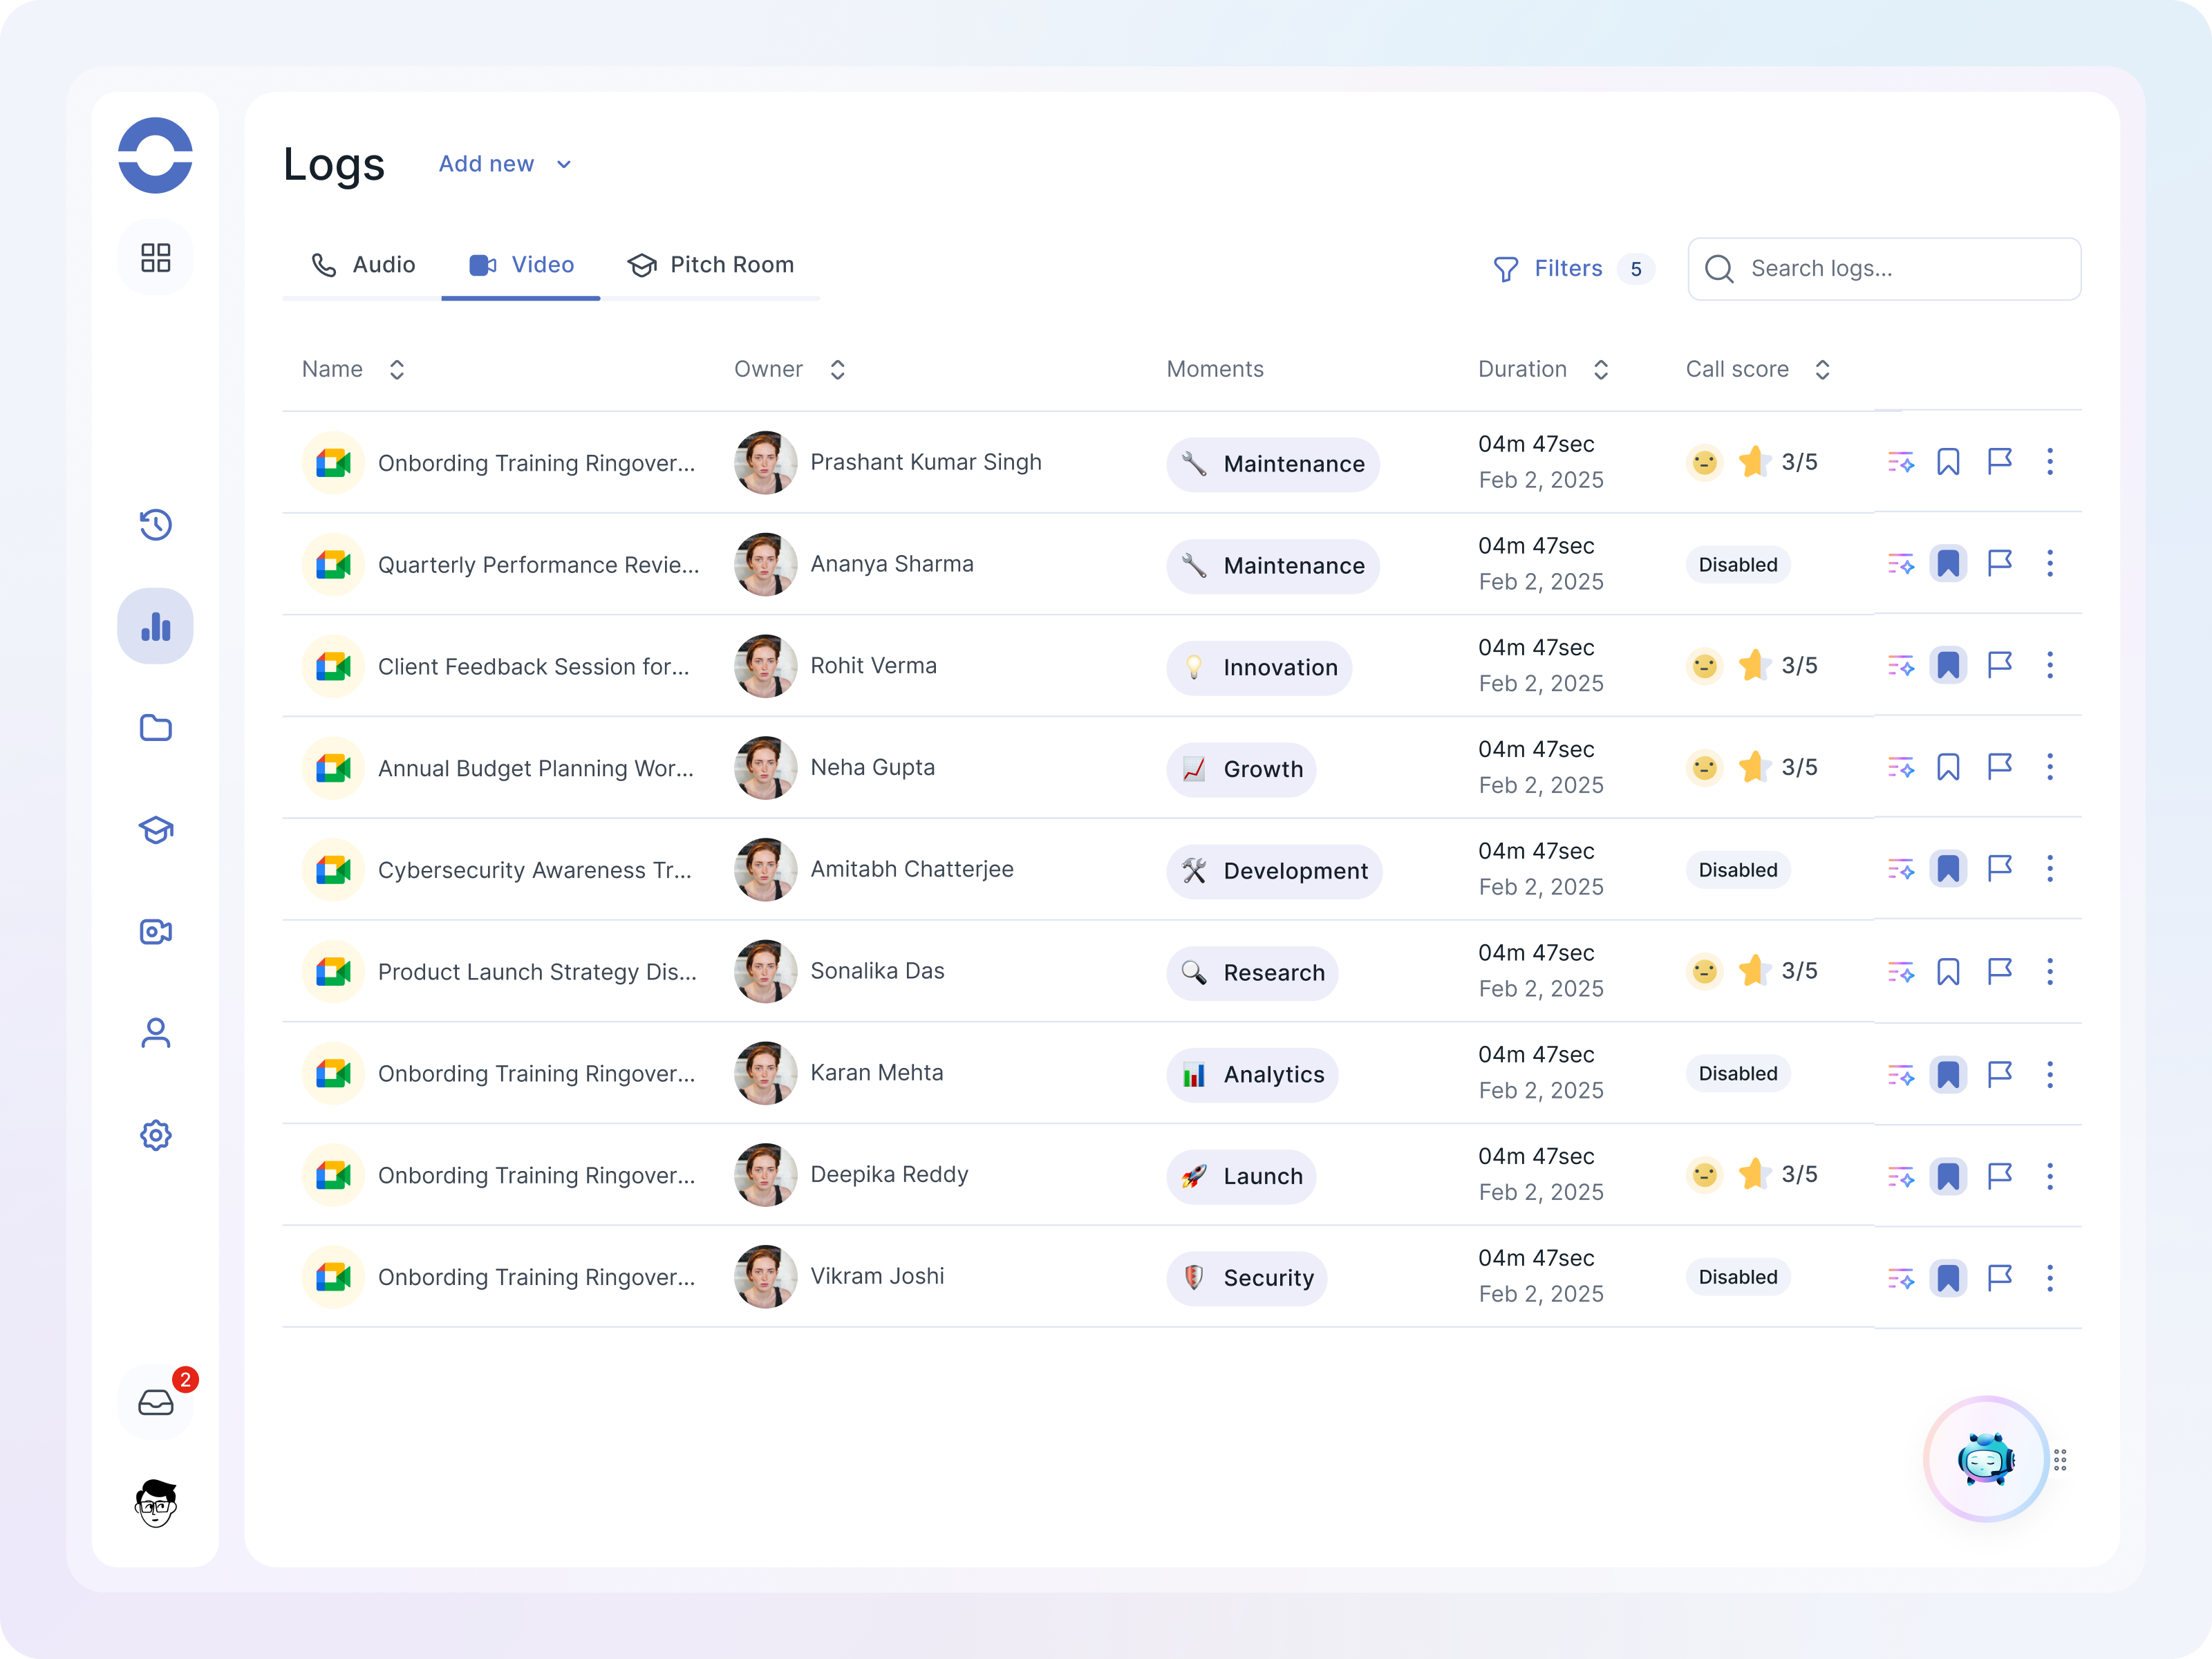Screen dimensions: 2212x1659
Task: Remove bookmark from Ananya Sharma row
Action: pyautogui.click(x=1948, y=564)
